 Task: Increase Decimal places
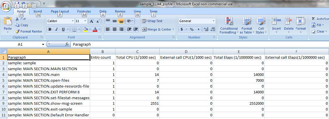click(x=206, y=29)
